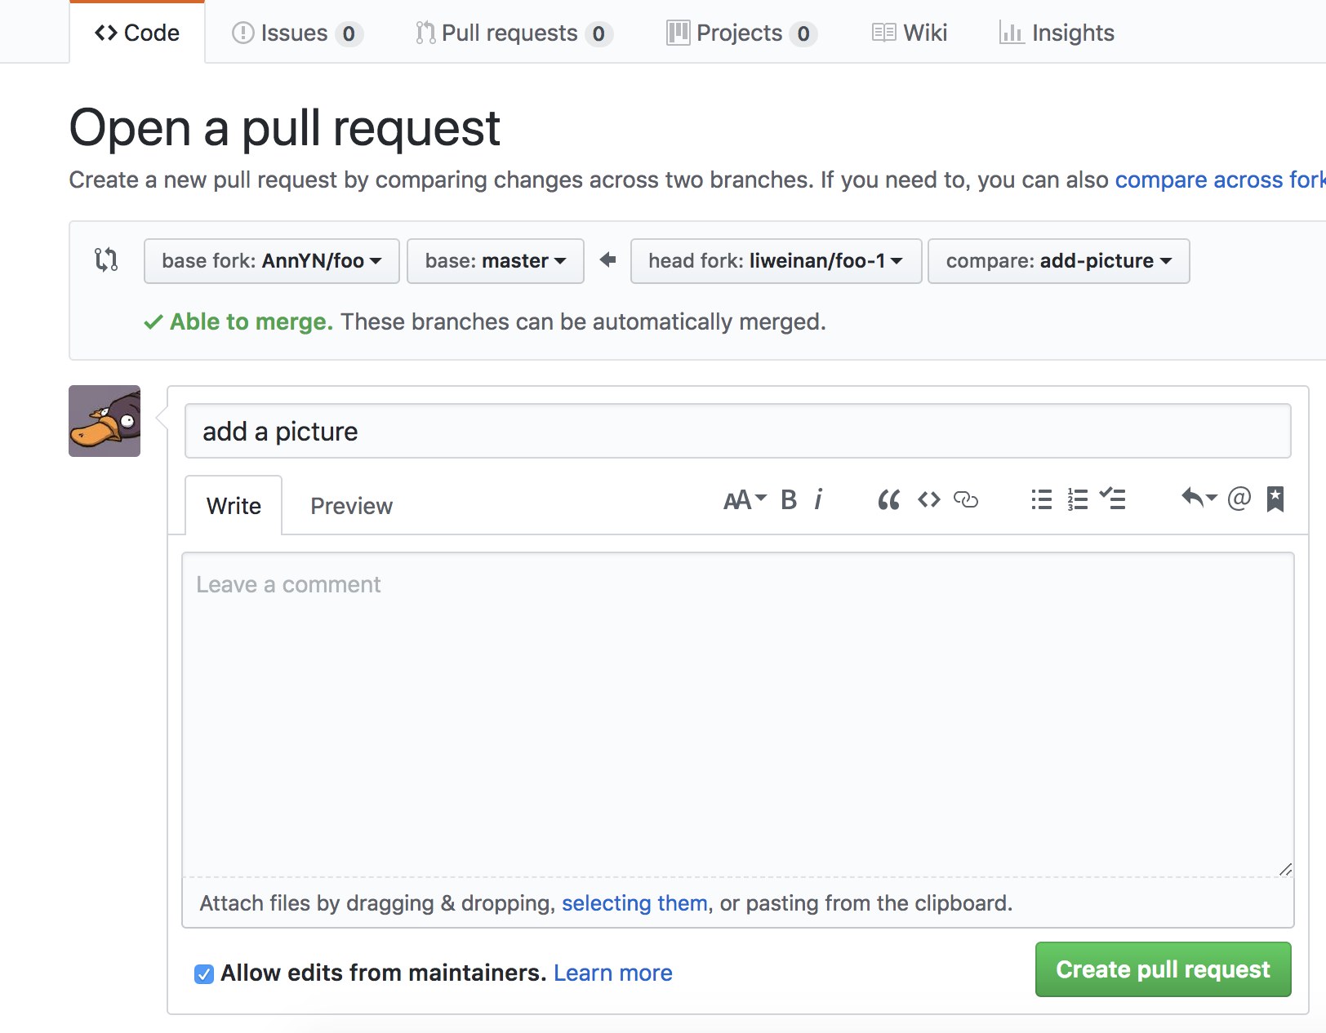The image size is (1326, 1033).
Task: Click the Create pull request button
Action: (x=1164, y=969)
